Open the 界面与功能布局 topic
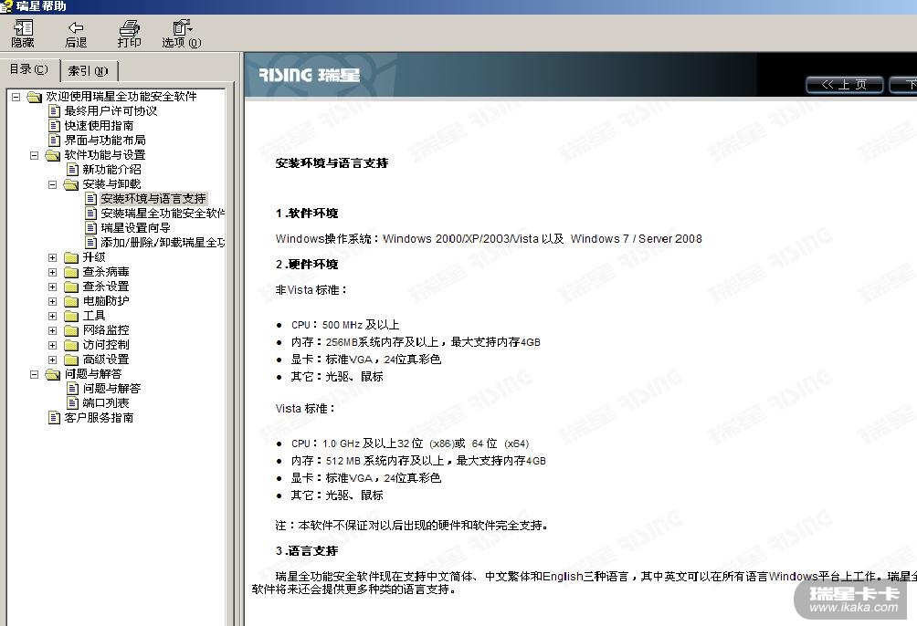The image size is (917, 626). pyautogui.click(x=105, y=141)
